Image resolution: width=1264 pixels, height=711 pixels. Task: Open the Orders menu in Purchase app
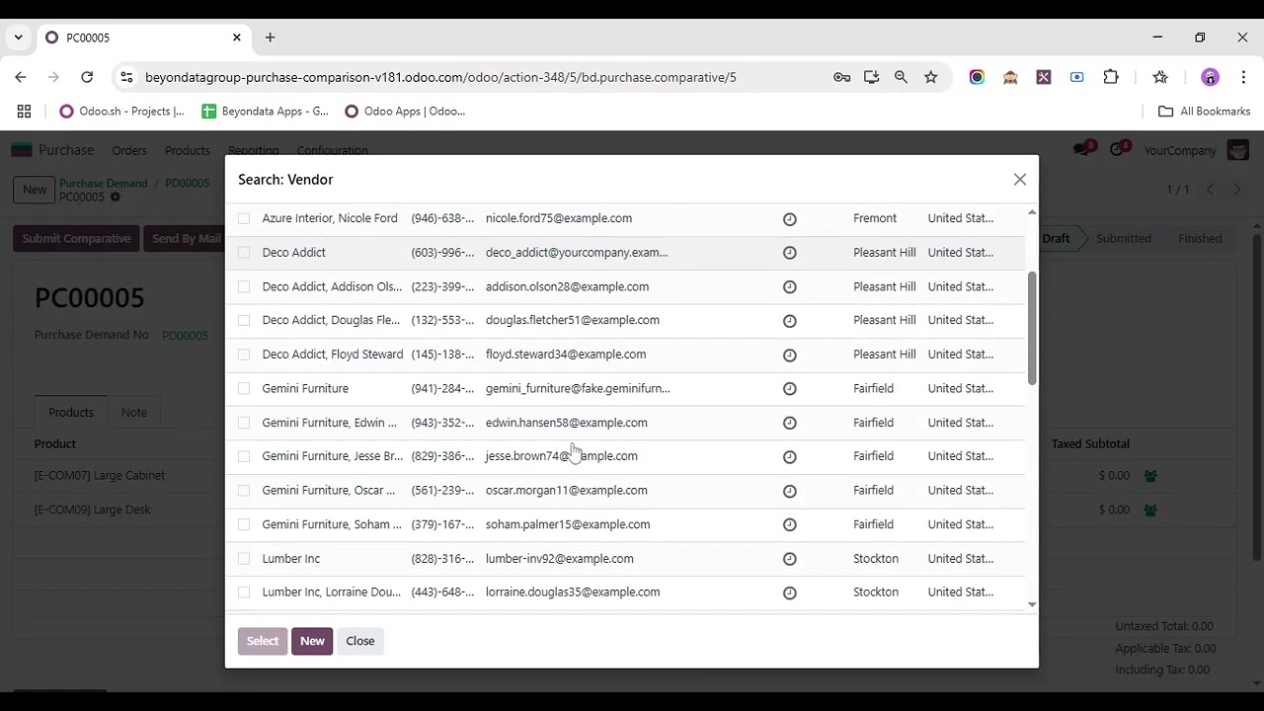coord(129,151)
